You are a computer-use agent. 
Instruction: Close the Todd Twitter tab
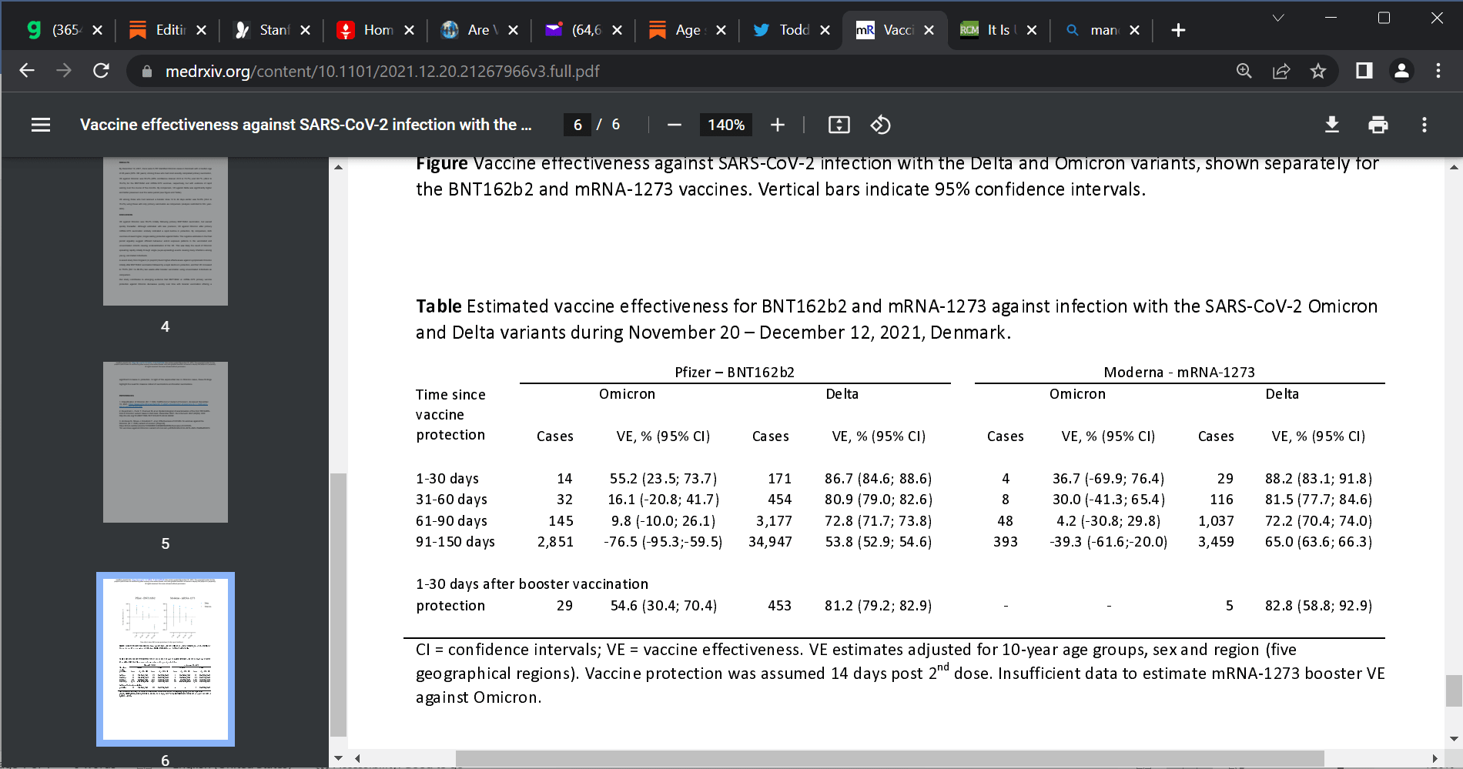(825, 30)
